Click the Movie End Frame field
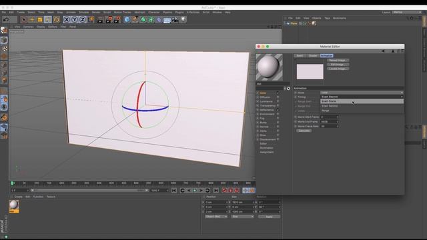 click(330, 121)
